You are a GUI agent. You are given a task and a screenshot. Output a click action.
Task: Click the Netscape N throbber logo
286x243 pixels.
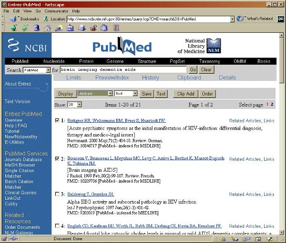[281, 19]
